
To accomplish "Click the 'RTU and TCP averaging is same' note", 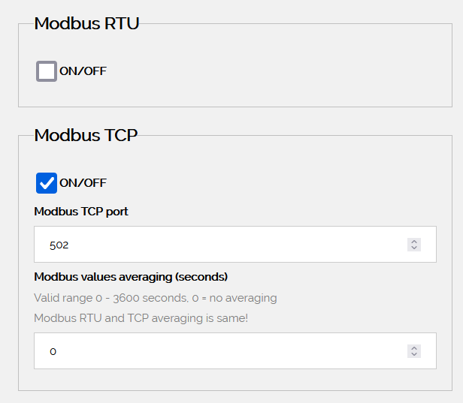I will point(141,317).
